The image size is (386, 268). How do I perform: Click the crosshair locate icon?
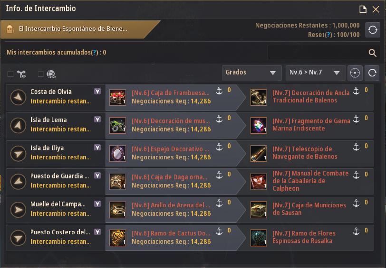pos(355,73)
